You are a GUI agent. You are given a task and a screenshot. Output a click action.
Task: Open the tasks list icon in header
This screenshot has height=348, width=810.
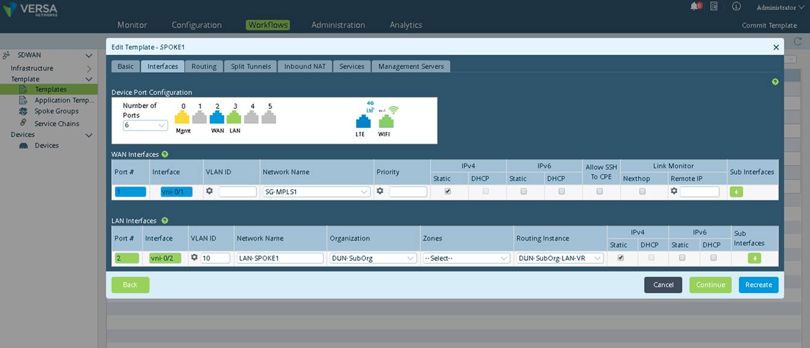(x=714, y=6)
